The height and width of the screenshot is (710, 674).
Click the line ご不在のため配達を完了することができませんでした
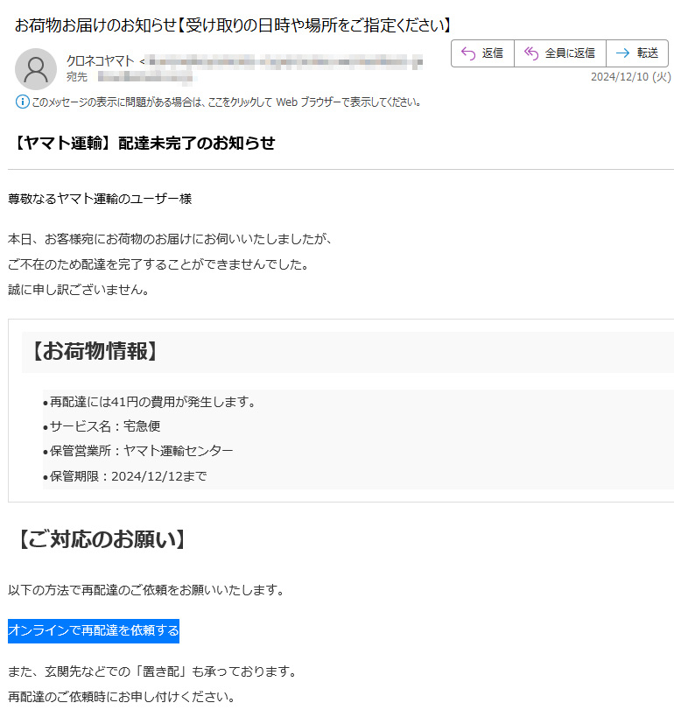pos(159,264)
